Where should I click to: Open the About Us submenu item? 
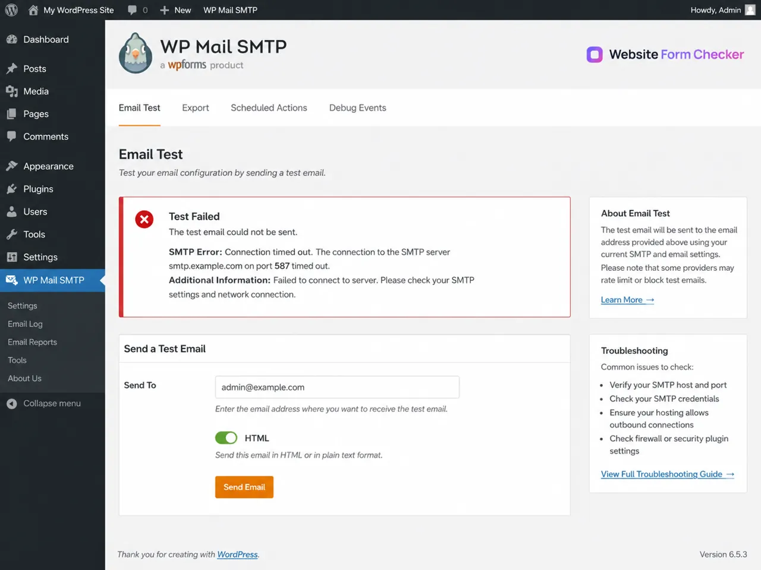click(24, 378)
